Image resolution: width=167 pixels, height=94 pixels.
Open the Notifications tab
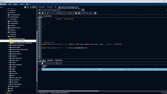point(59,60)
